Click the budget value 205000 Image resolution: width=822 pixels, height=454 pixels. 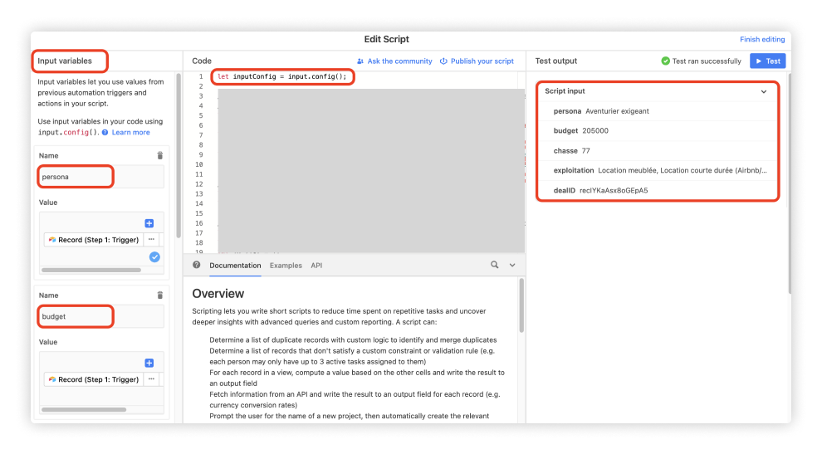[595, 130]
